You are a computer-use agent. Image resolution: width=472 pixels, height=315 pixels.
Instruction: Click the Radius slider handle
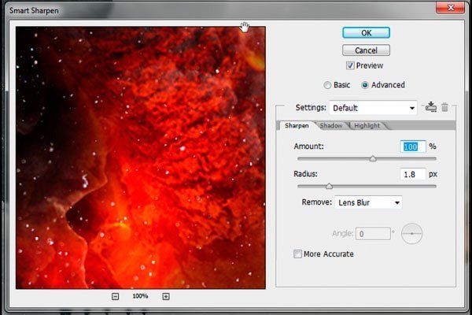coord(329,187)
